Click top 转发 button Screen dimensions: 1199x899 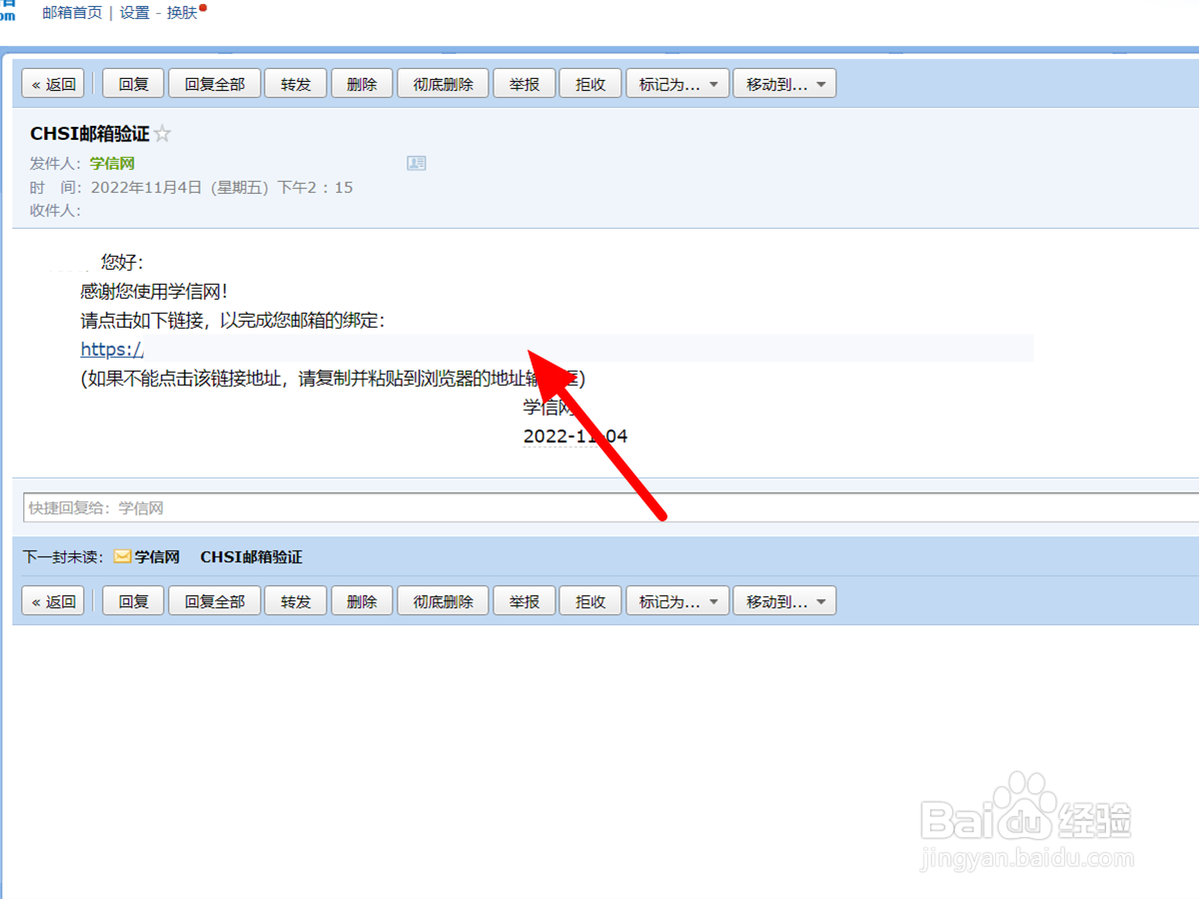click(x=296, y=85)
